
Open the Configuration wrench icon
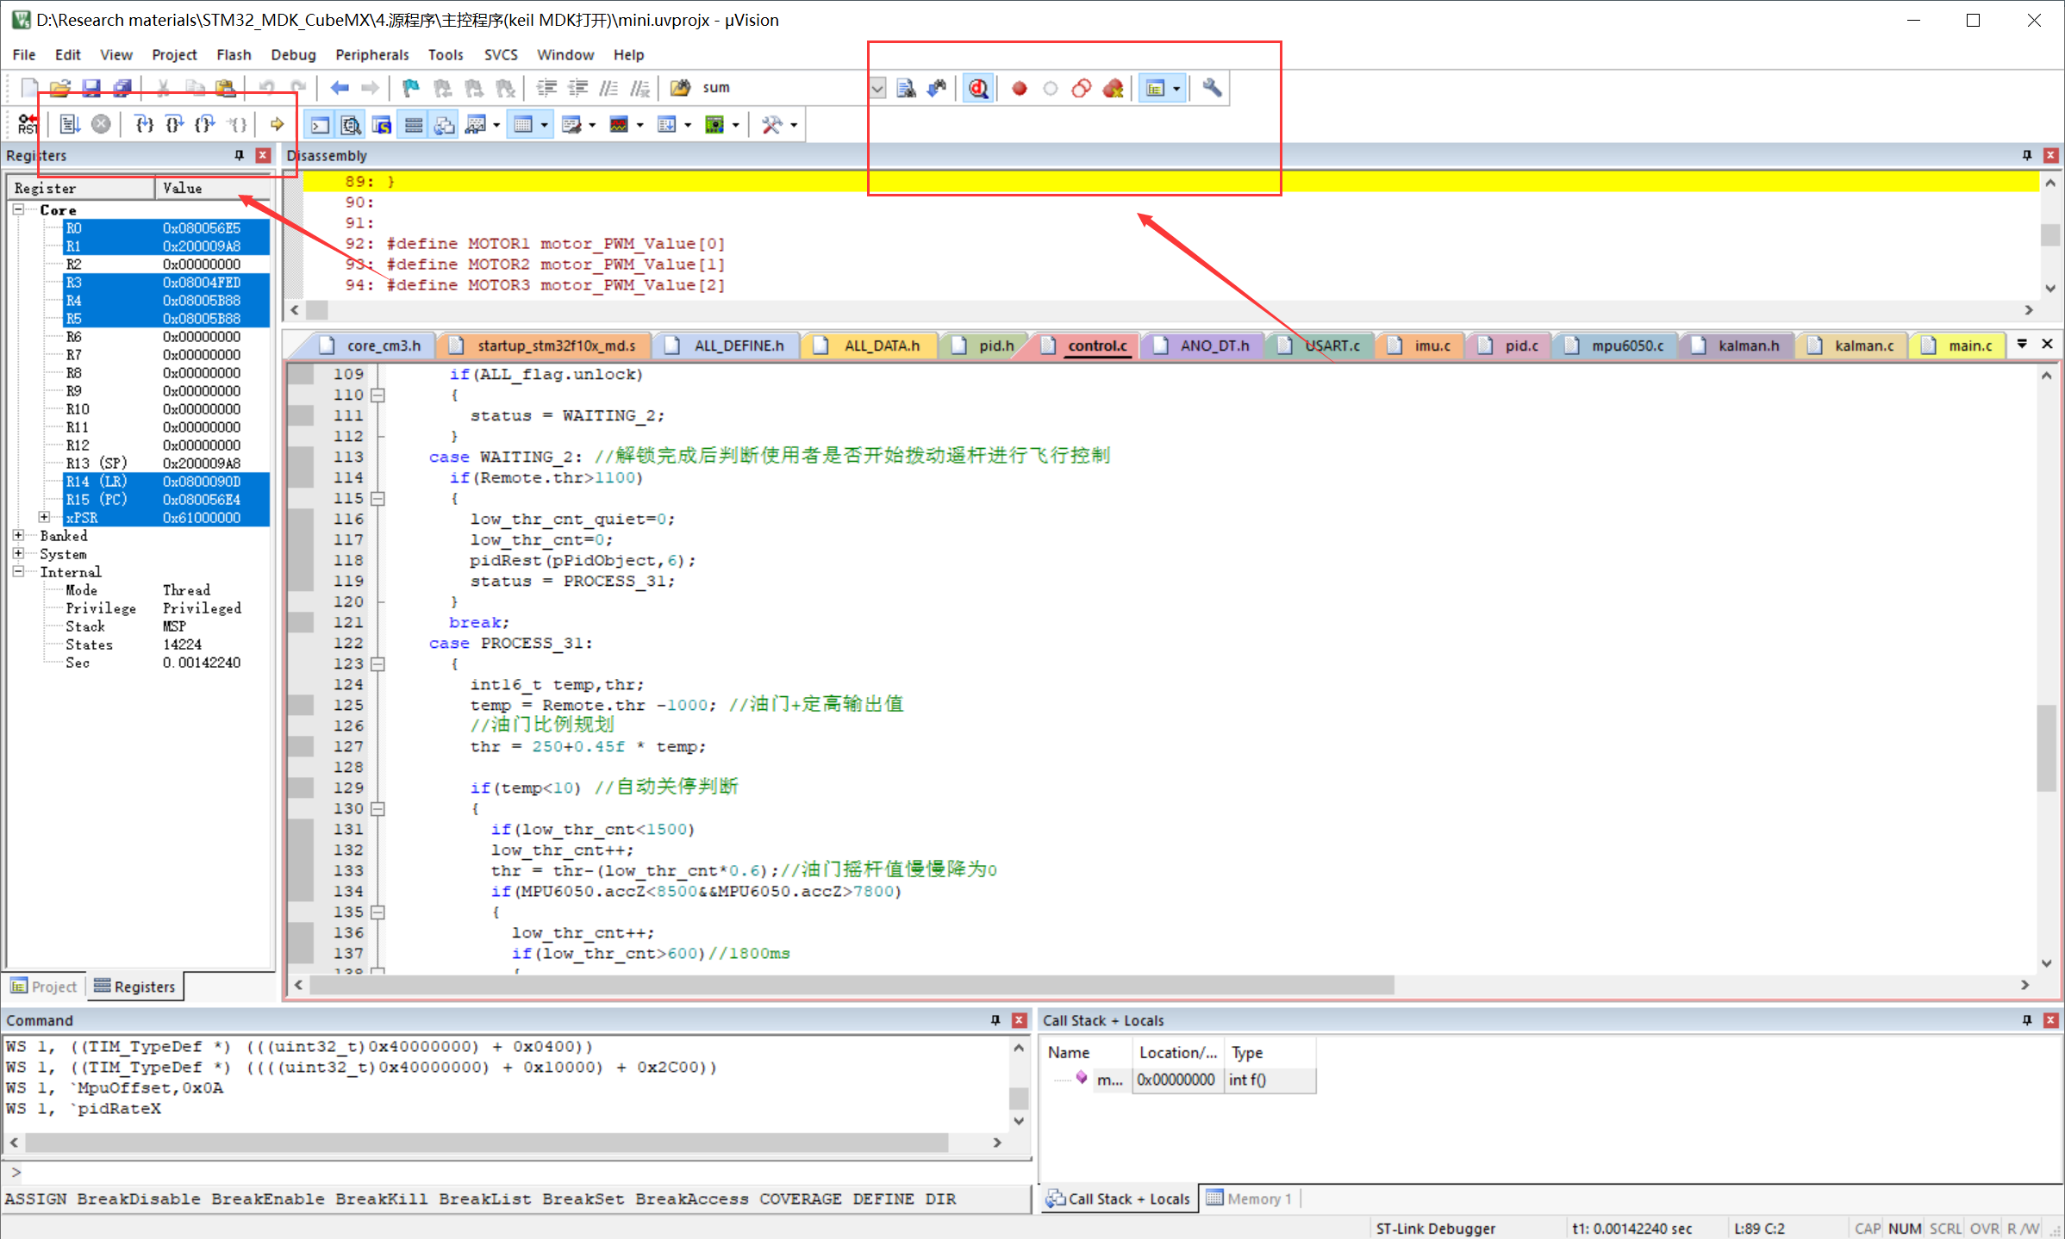pos(1212,88)
